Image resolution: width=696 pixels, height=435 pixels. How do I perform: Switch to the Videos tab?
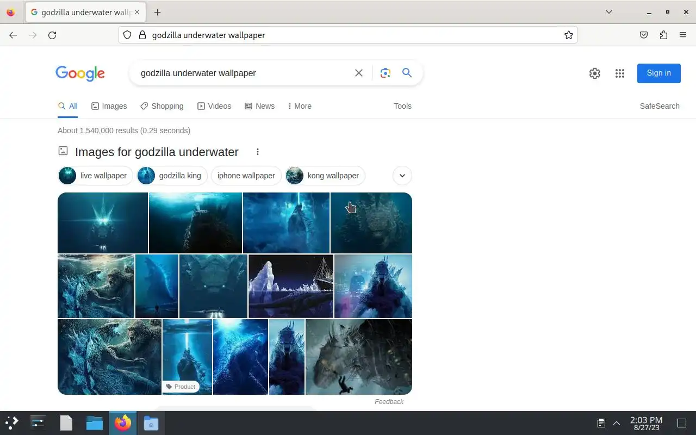(214, 106)
